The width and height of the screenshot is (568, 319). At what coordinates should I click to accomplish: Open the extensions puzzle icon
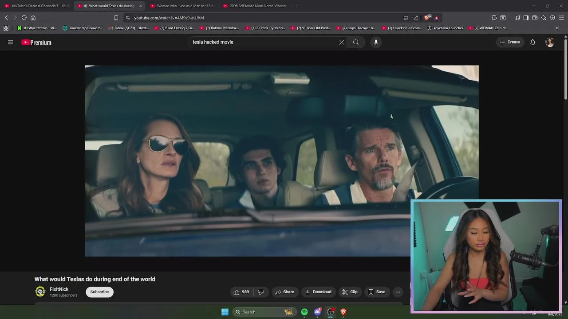pyautogui.click(x=494, y=18)
